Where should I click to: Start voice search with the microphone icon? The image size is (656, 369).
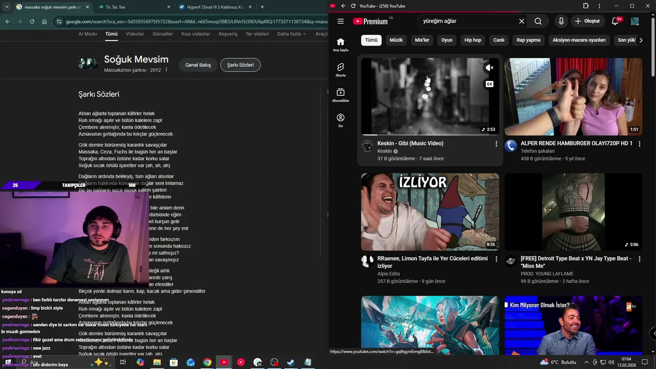[x=561, y=21]
